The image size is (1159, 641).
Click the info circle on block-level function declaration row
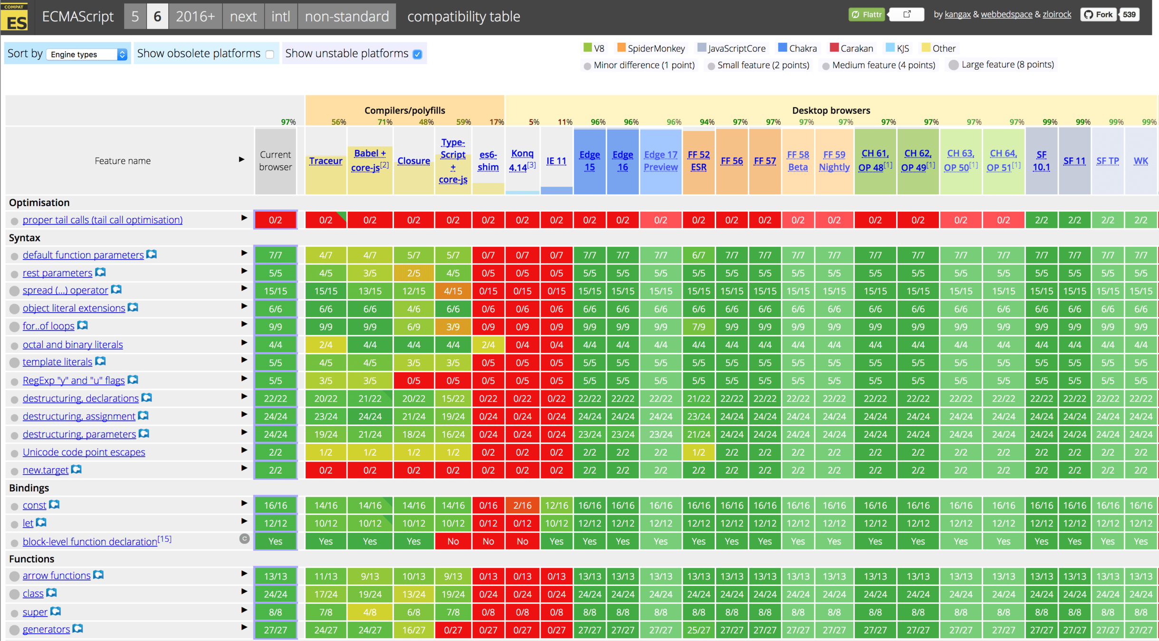[244, 539]
